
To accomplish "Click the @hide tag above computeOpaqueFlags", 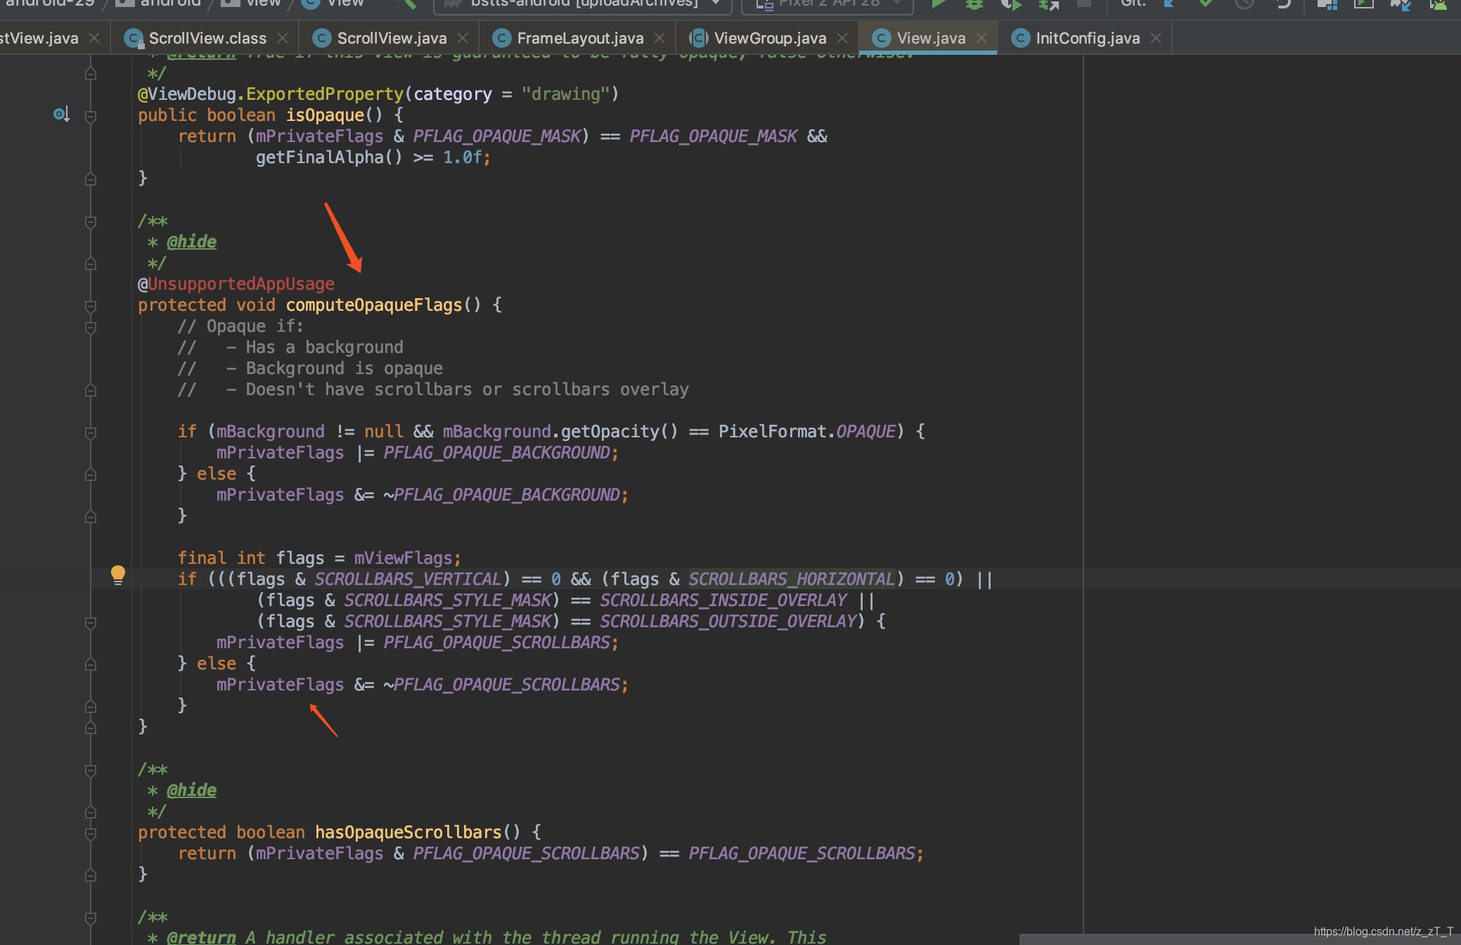I will 191,242.
